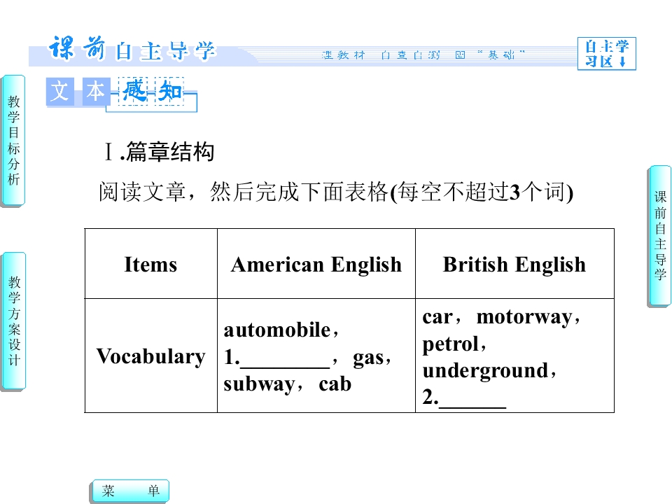The width and height of the screenshot is (672, 504).
Task: Open the 教学方案设计 side tab
Action: tap(14, 321)
